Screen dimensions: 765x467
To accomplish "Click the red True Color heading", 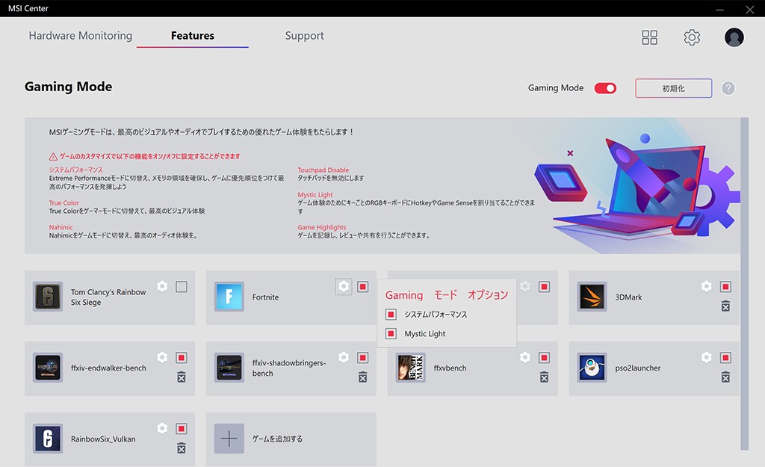I will pos(64,203).
